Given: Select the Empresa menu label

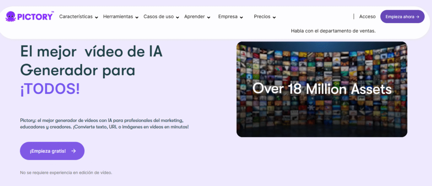Looking at the screenshot, I should pyautogui.click(x=228, y=17).
